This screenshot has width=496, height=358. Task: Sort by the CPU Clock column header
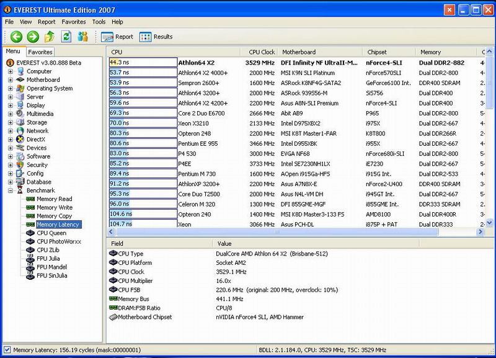click(x=259, y=52)
